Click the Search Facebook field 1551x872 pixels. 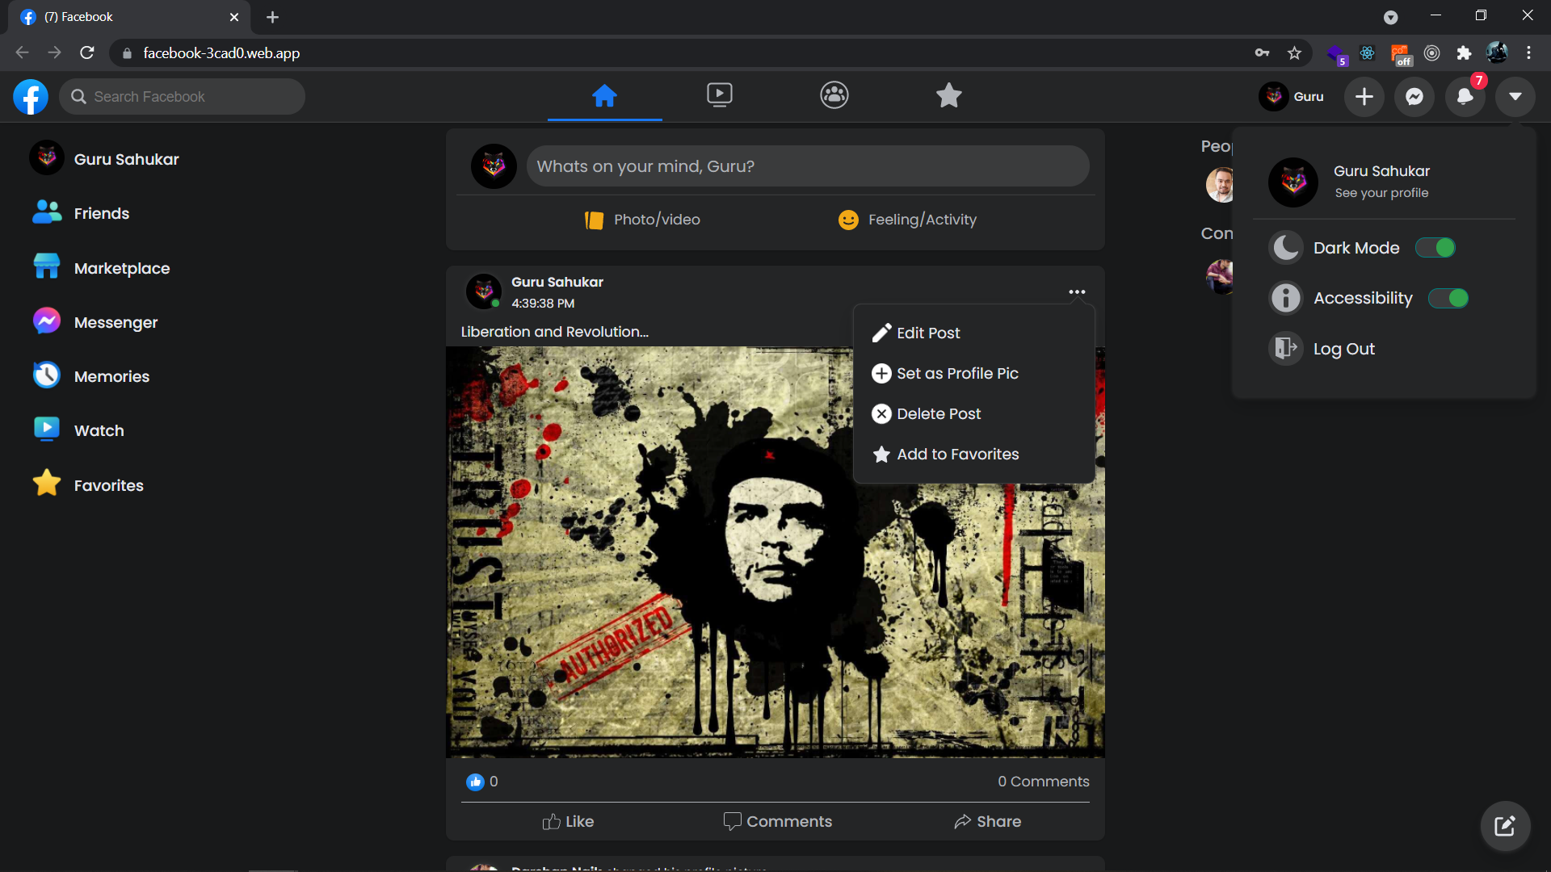[x=182, y=97]
